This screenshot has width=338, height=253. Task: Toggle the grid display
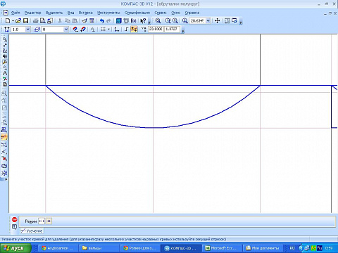103,30
